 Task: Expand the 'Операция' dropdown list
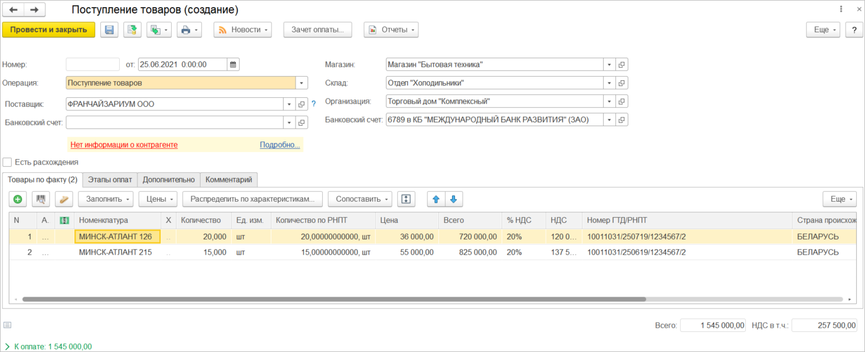(302, 83)
